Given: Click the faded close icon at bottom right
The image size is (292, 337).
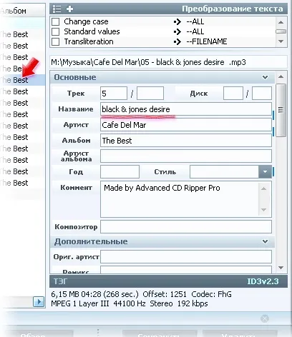Looking at the screenshot, I should pos(265,318).
